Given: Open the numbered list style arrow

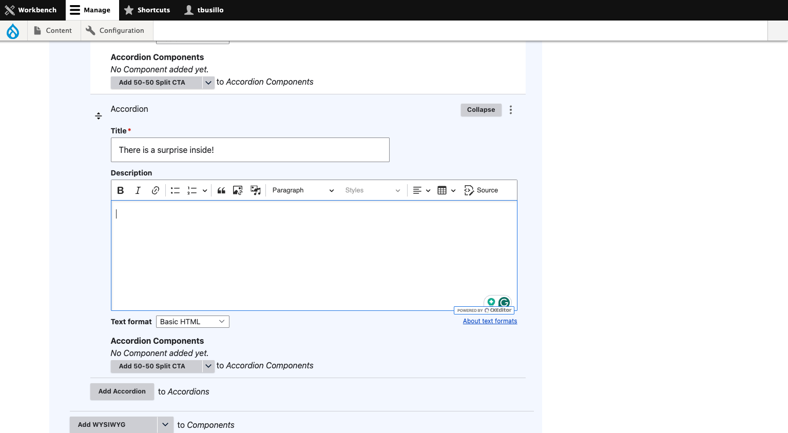Looking at the screenshot, I should coord(204,190).
